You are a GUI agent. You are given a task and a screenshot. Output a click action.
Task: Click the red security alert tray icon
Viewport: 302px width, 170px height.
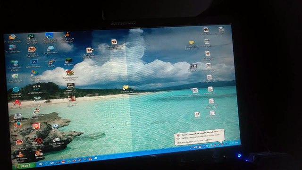[x=222, y=144]
